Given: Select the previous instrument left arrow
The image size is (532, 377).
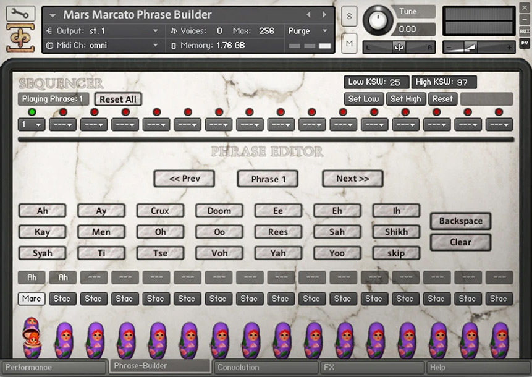Looking at the screenshot, I should 308,15.
